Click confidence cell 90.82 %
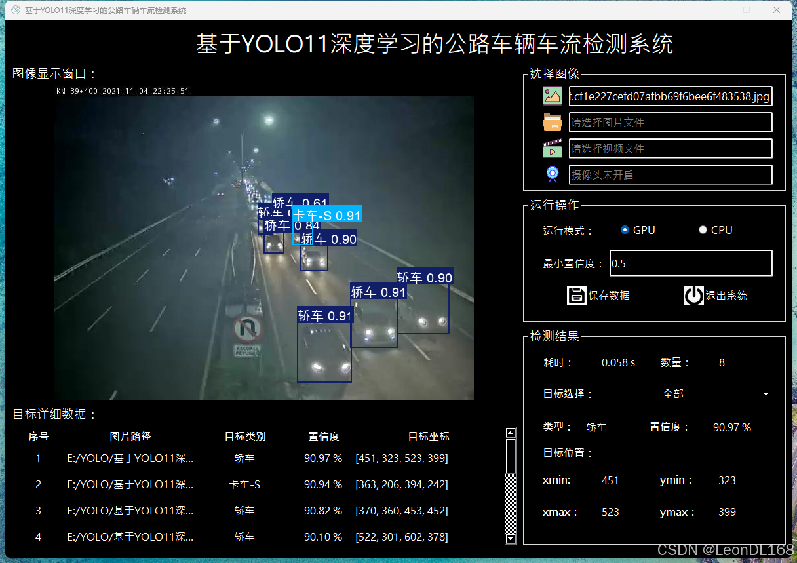The width and height of the screenshot is (797, 563). tap(324, 511)
